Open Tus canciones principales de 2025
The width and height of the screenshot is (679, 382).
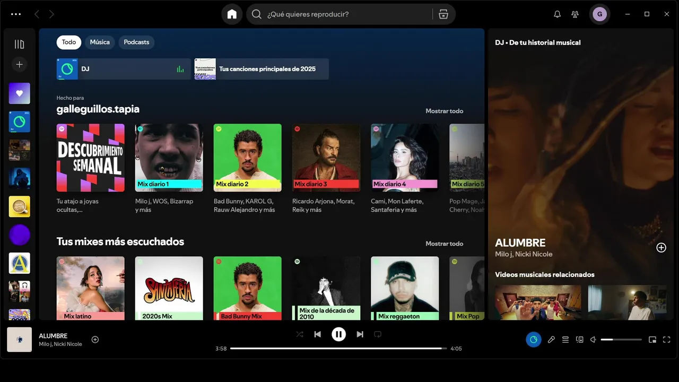pos(262,69)
